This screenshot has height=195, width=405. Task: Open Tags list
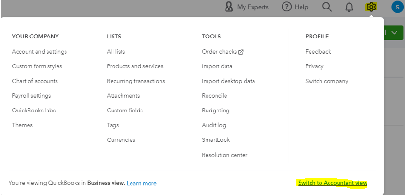click(113, 125)
